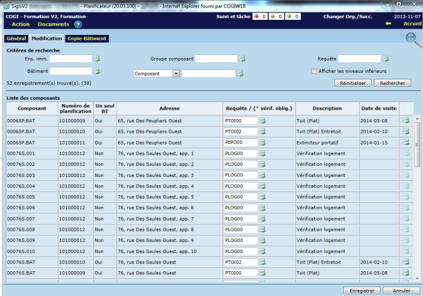The image size is (423, 296).
Task: Click the Enregistrer button
Action: [361, 290]
